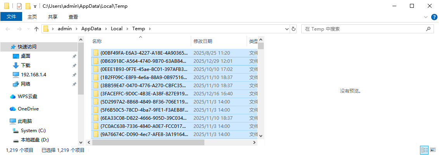The image size is (439, 155).
Task: Click the horizontal scrollbar thumb
Action: (x=148, y=143)
